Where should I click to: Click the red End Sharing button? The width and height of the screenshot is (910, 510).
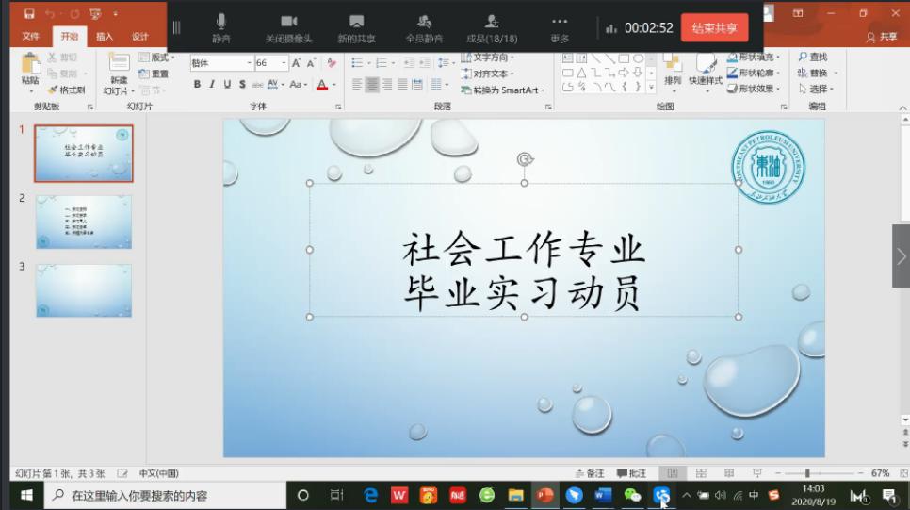pyautogui.click(x=714, y=28)
